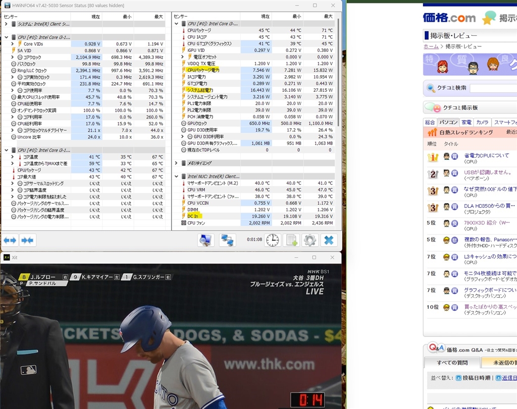Image resolution: width=517 pixels, height=409 pixels.
Task: Click the lightning icon of DC In row
Action: pyautogui.click(x=184, y=216)
